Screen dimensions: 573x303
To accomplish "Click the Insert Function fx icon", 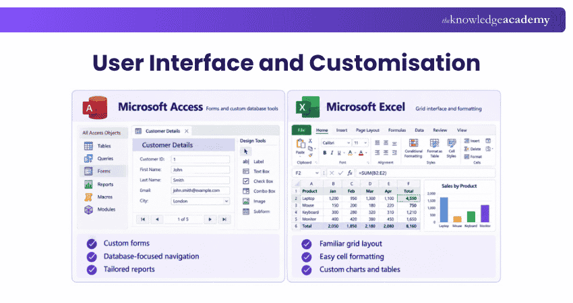I will coord(350,173).
